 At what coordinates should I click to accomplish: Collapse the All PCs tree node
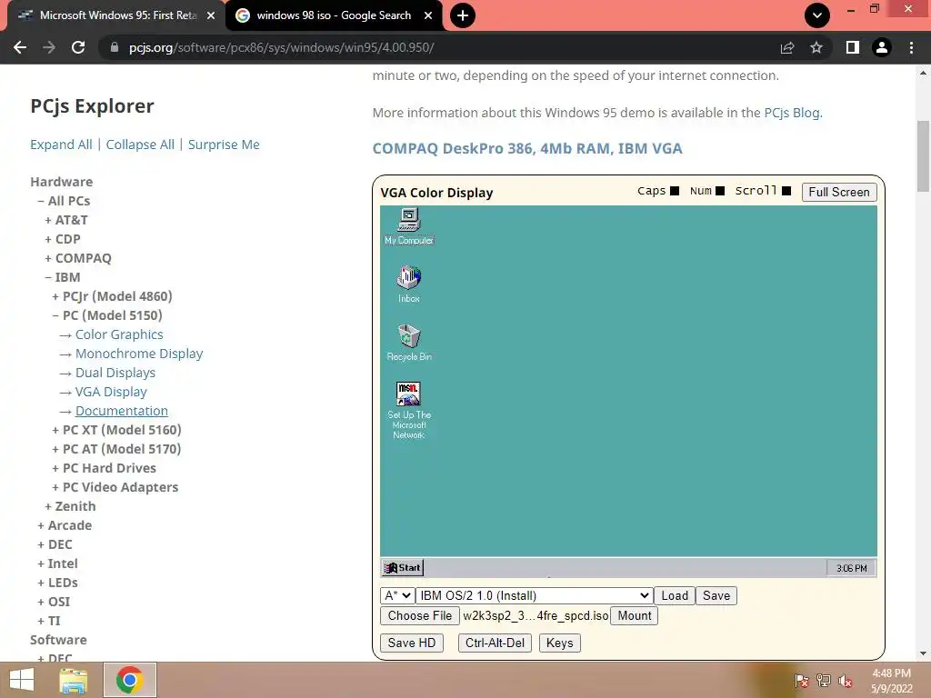[64, 201]
